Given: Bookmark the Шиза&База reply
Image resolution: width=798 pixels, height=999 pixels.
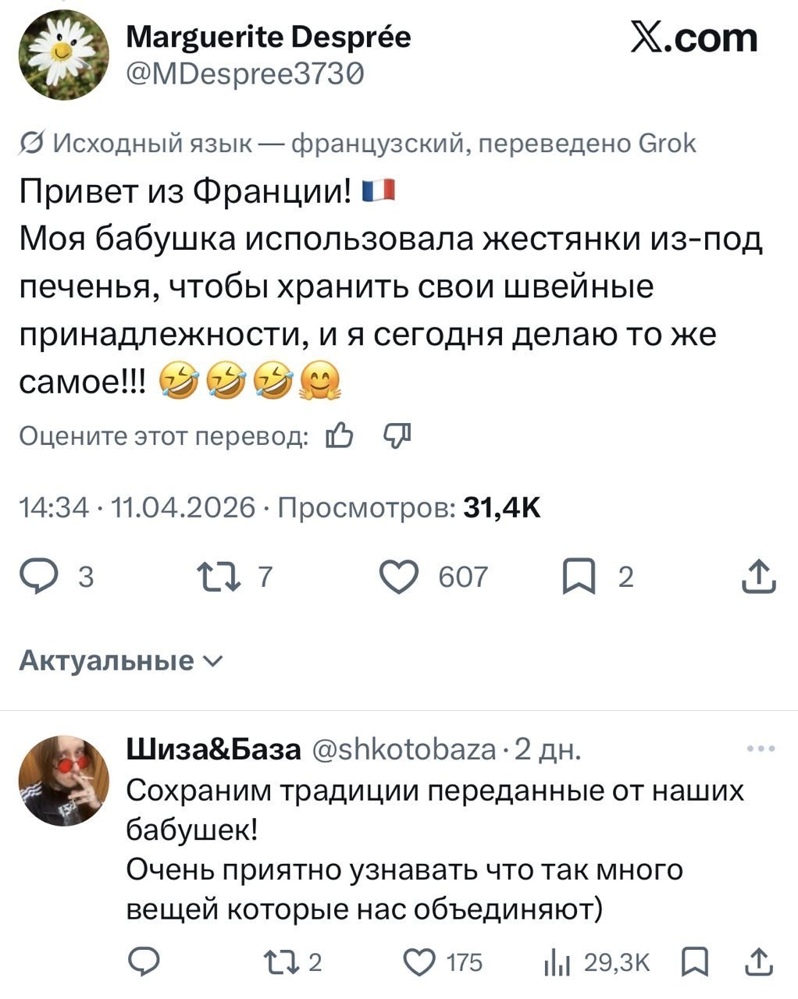Looking at the screenshot, I should 693,962.
